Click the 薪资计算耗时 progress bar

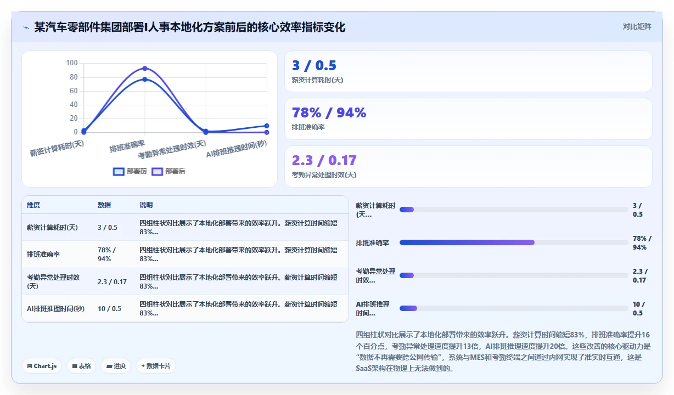[514, 210]
